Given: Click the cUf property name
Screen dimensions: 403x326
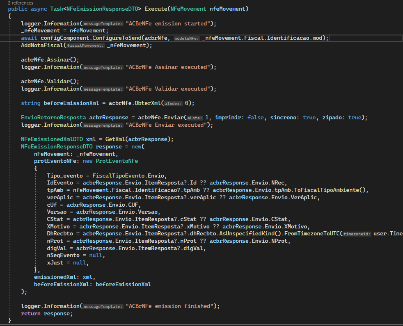Looking at the screenshot, I should tap(52, 205).
